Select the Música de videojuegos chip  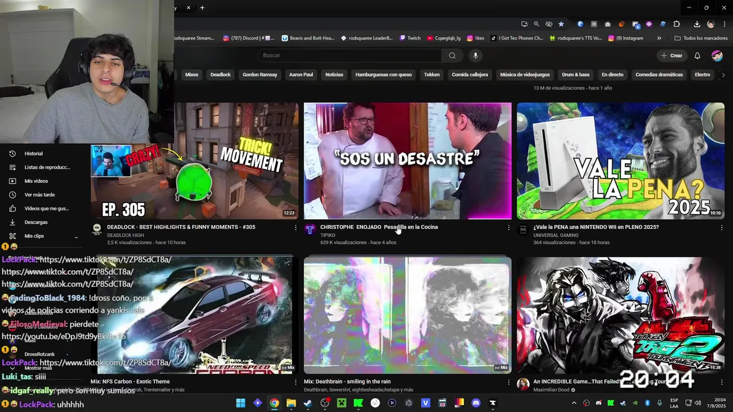(525, 74)
